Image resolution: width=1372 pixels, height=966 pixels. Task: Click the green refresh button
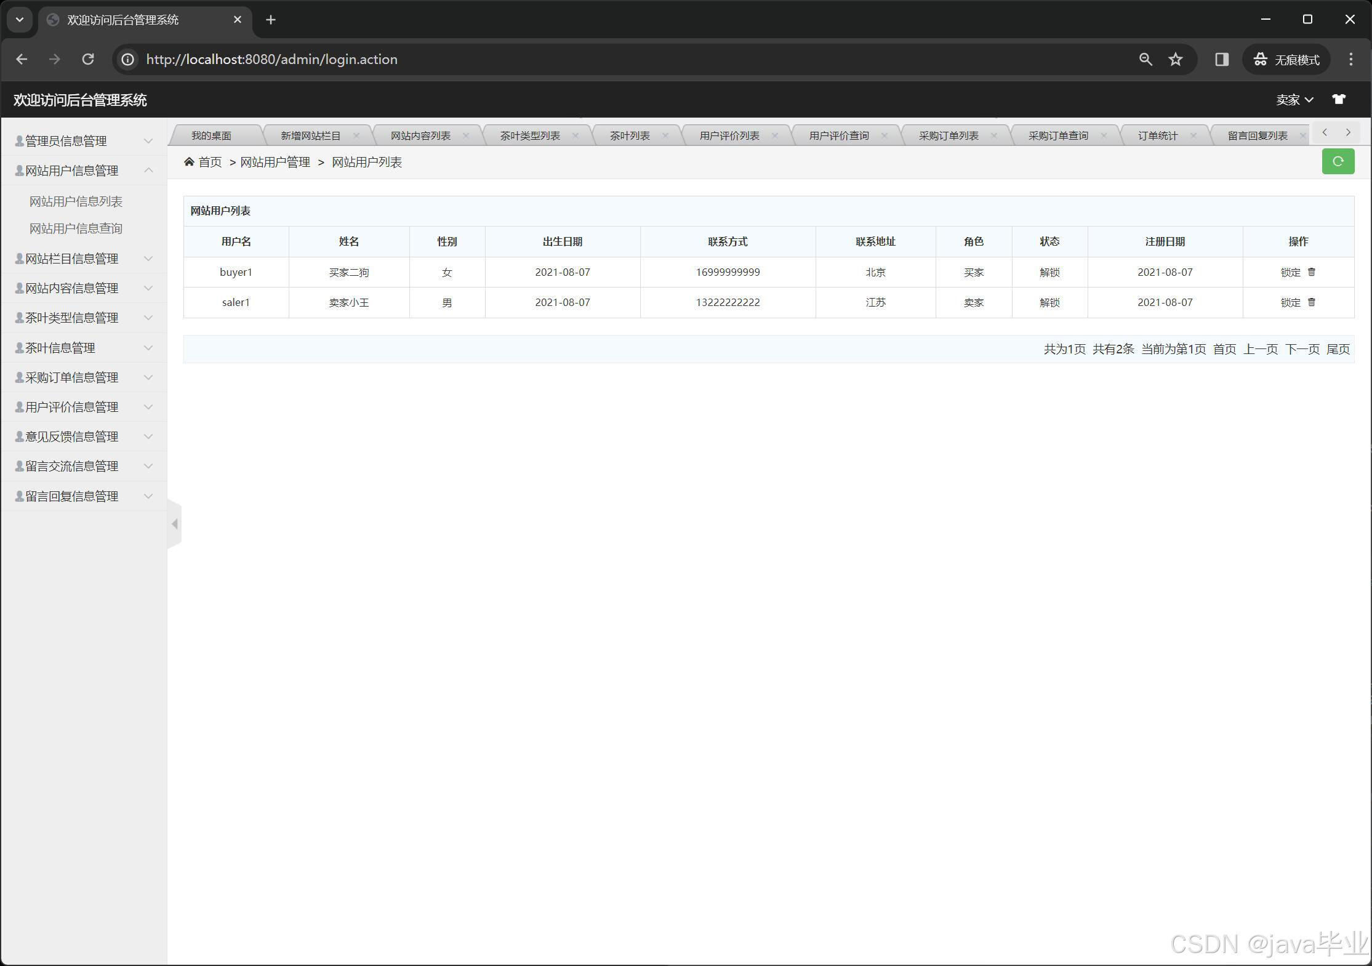coord(1338,161)
